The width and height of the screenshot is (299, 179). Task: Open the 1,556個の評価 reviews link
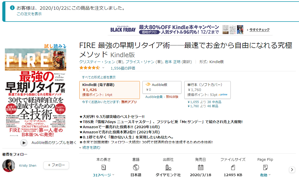click(123, 68)
